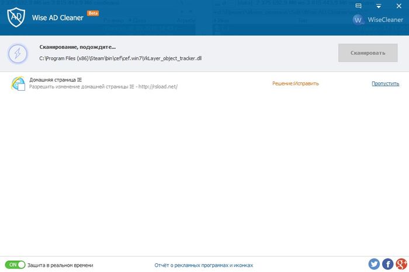Click the Beta badge next to title
This screenshot has height=272, width=409.
pyautogui.click(x=93, y=13)
